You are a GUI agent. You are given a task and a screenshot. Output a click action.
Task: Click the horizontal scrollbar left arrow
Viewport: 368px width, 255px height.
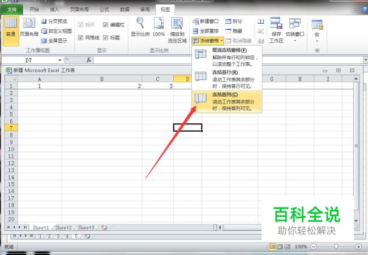click(220, 227)
